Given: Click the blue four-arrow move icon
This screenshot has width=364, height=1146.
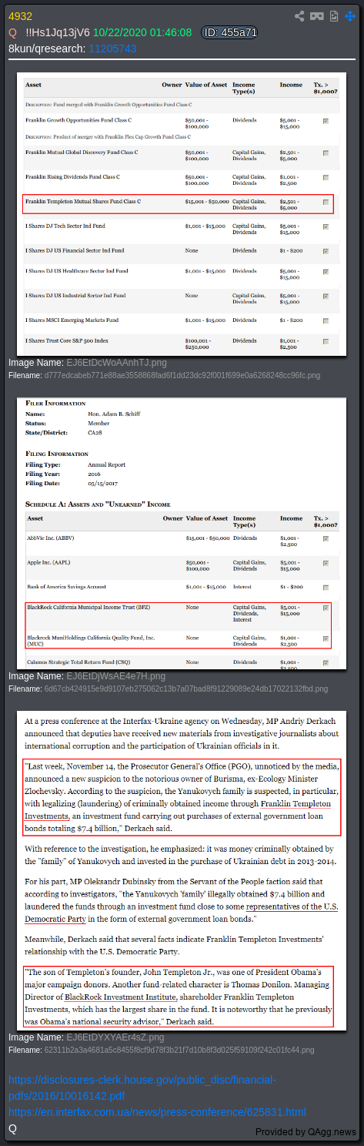Looking at the screenshot, I should [x=350, y=16].
